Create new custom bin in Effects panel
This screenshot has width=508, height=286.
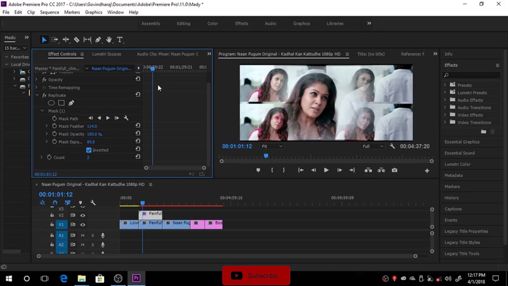tap(483, 131)
